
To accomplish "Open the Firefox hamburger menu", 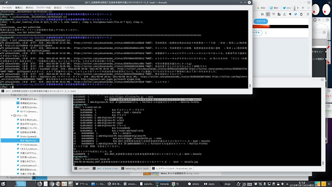I will [x=308, y=14].
